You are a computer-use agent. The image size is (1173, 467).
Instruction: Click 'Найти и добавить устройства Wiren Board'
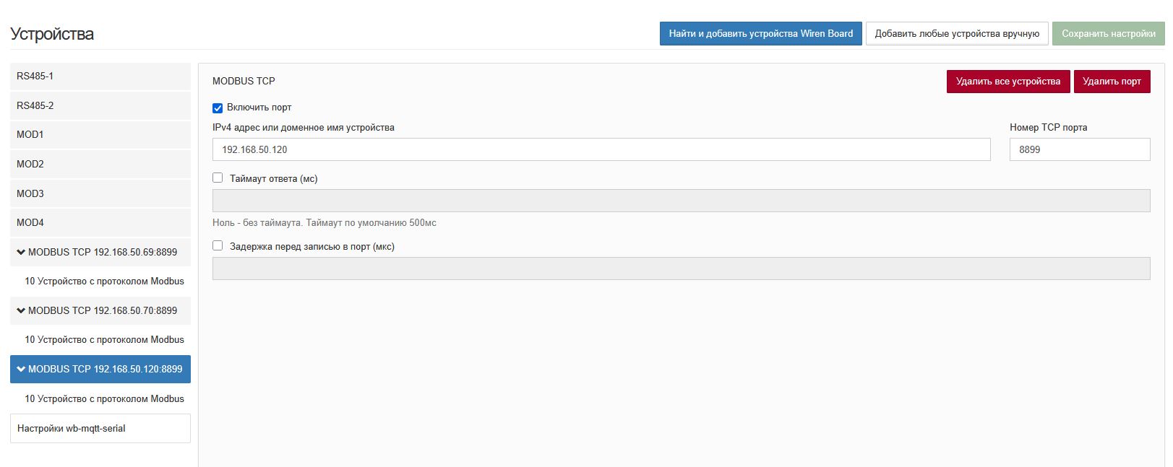click(760, 34)
